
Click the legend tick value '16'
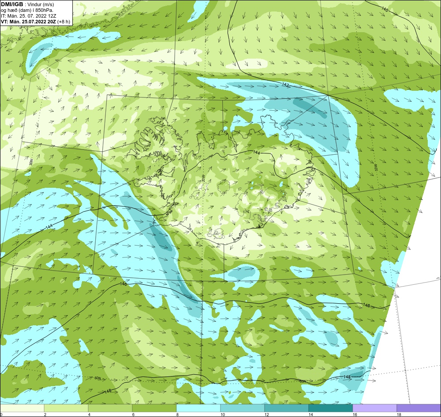(x=355, y=414)
